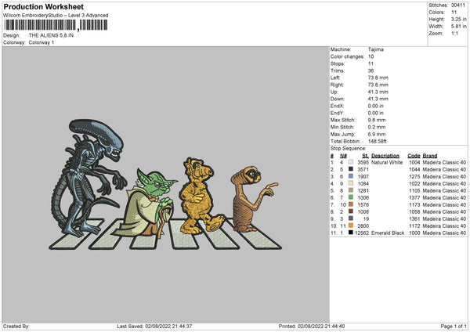Select the "Printed: 02/08/2022 21:44:40" footer text
Viewport: 470px width, 332px height.
tap(312, 327)
